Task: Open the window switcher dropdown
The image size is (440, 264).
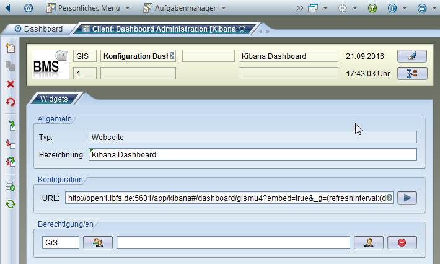Action: pyautogui.click(x=318, y=8)
